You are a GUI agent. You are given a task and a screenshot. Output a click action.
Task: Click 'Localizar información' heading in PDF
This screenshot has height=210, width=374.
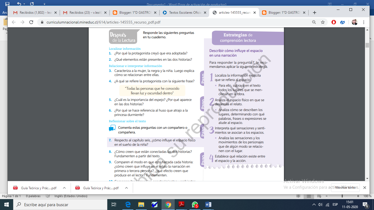pos(125,49)
